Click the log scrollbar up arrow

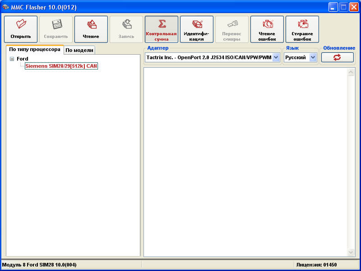(351, 72)
